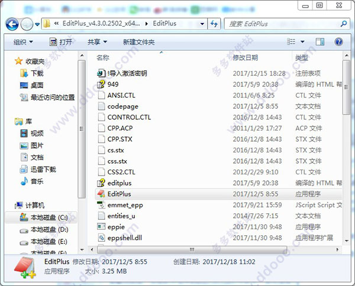
Task: Open the 共享 menu
Action: tap(97, 42)
